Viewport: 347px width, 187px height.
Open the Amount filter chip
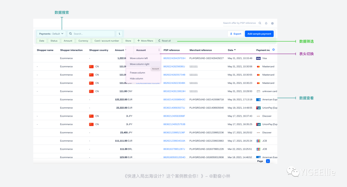click(68, 41)
